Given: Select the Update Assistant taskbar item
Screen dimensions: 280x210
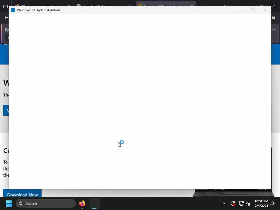Looking at the screenshot, I should point(94,203).
